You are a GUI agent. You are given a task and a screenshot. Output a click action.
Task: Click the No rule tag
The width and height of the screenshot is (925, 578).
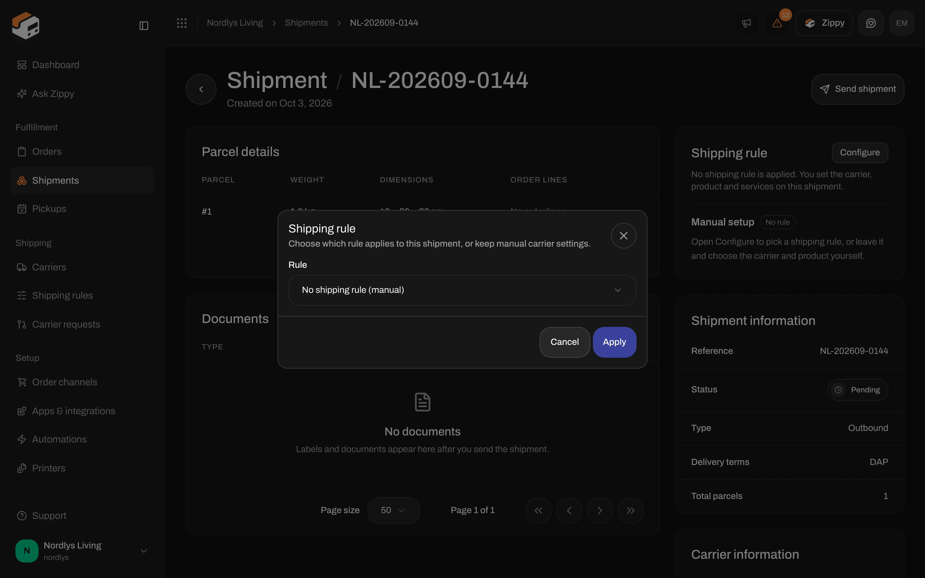pyautogui.click(x=778, y=222)
